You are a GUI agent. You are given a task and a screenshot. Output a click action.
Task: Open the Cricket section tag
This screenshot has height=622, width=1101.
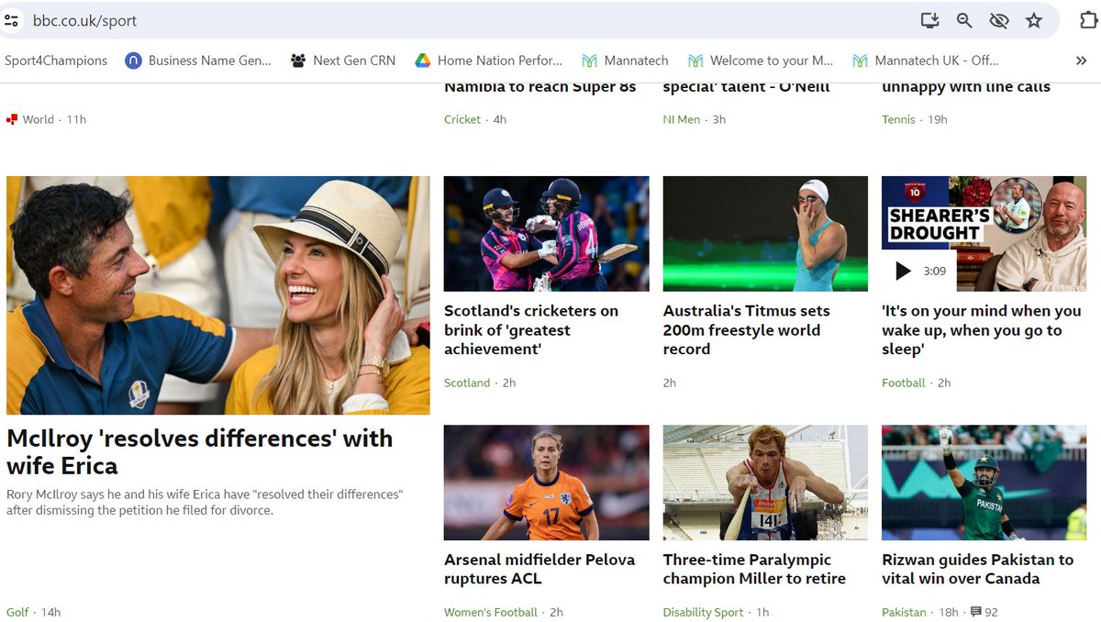462,119
